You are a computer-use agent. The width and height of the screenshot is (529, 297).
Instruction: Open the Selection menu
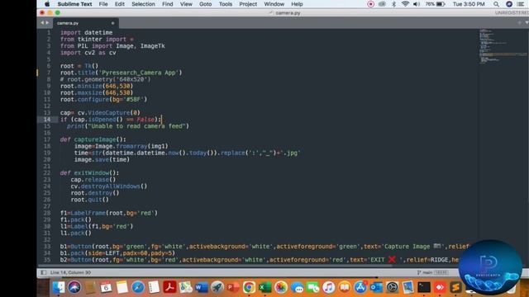coord(143,4)
